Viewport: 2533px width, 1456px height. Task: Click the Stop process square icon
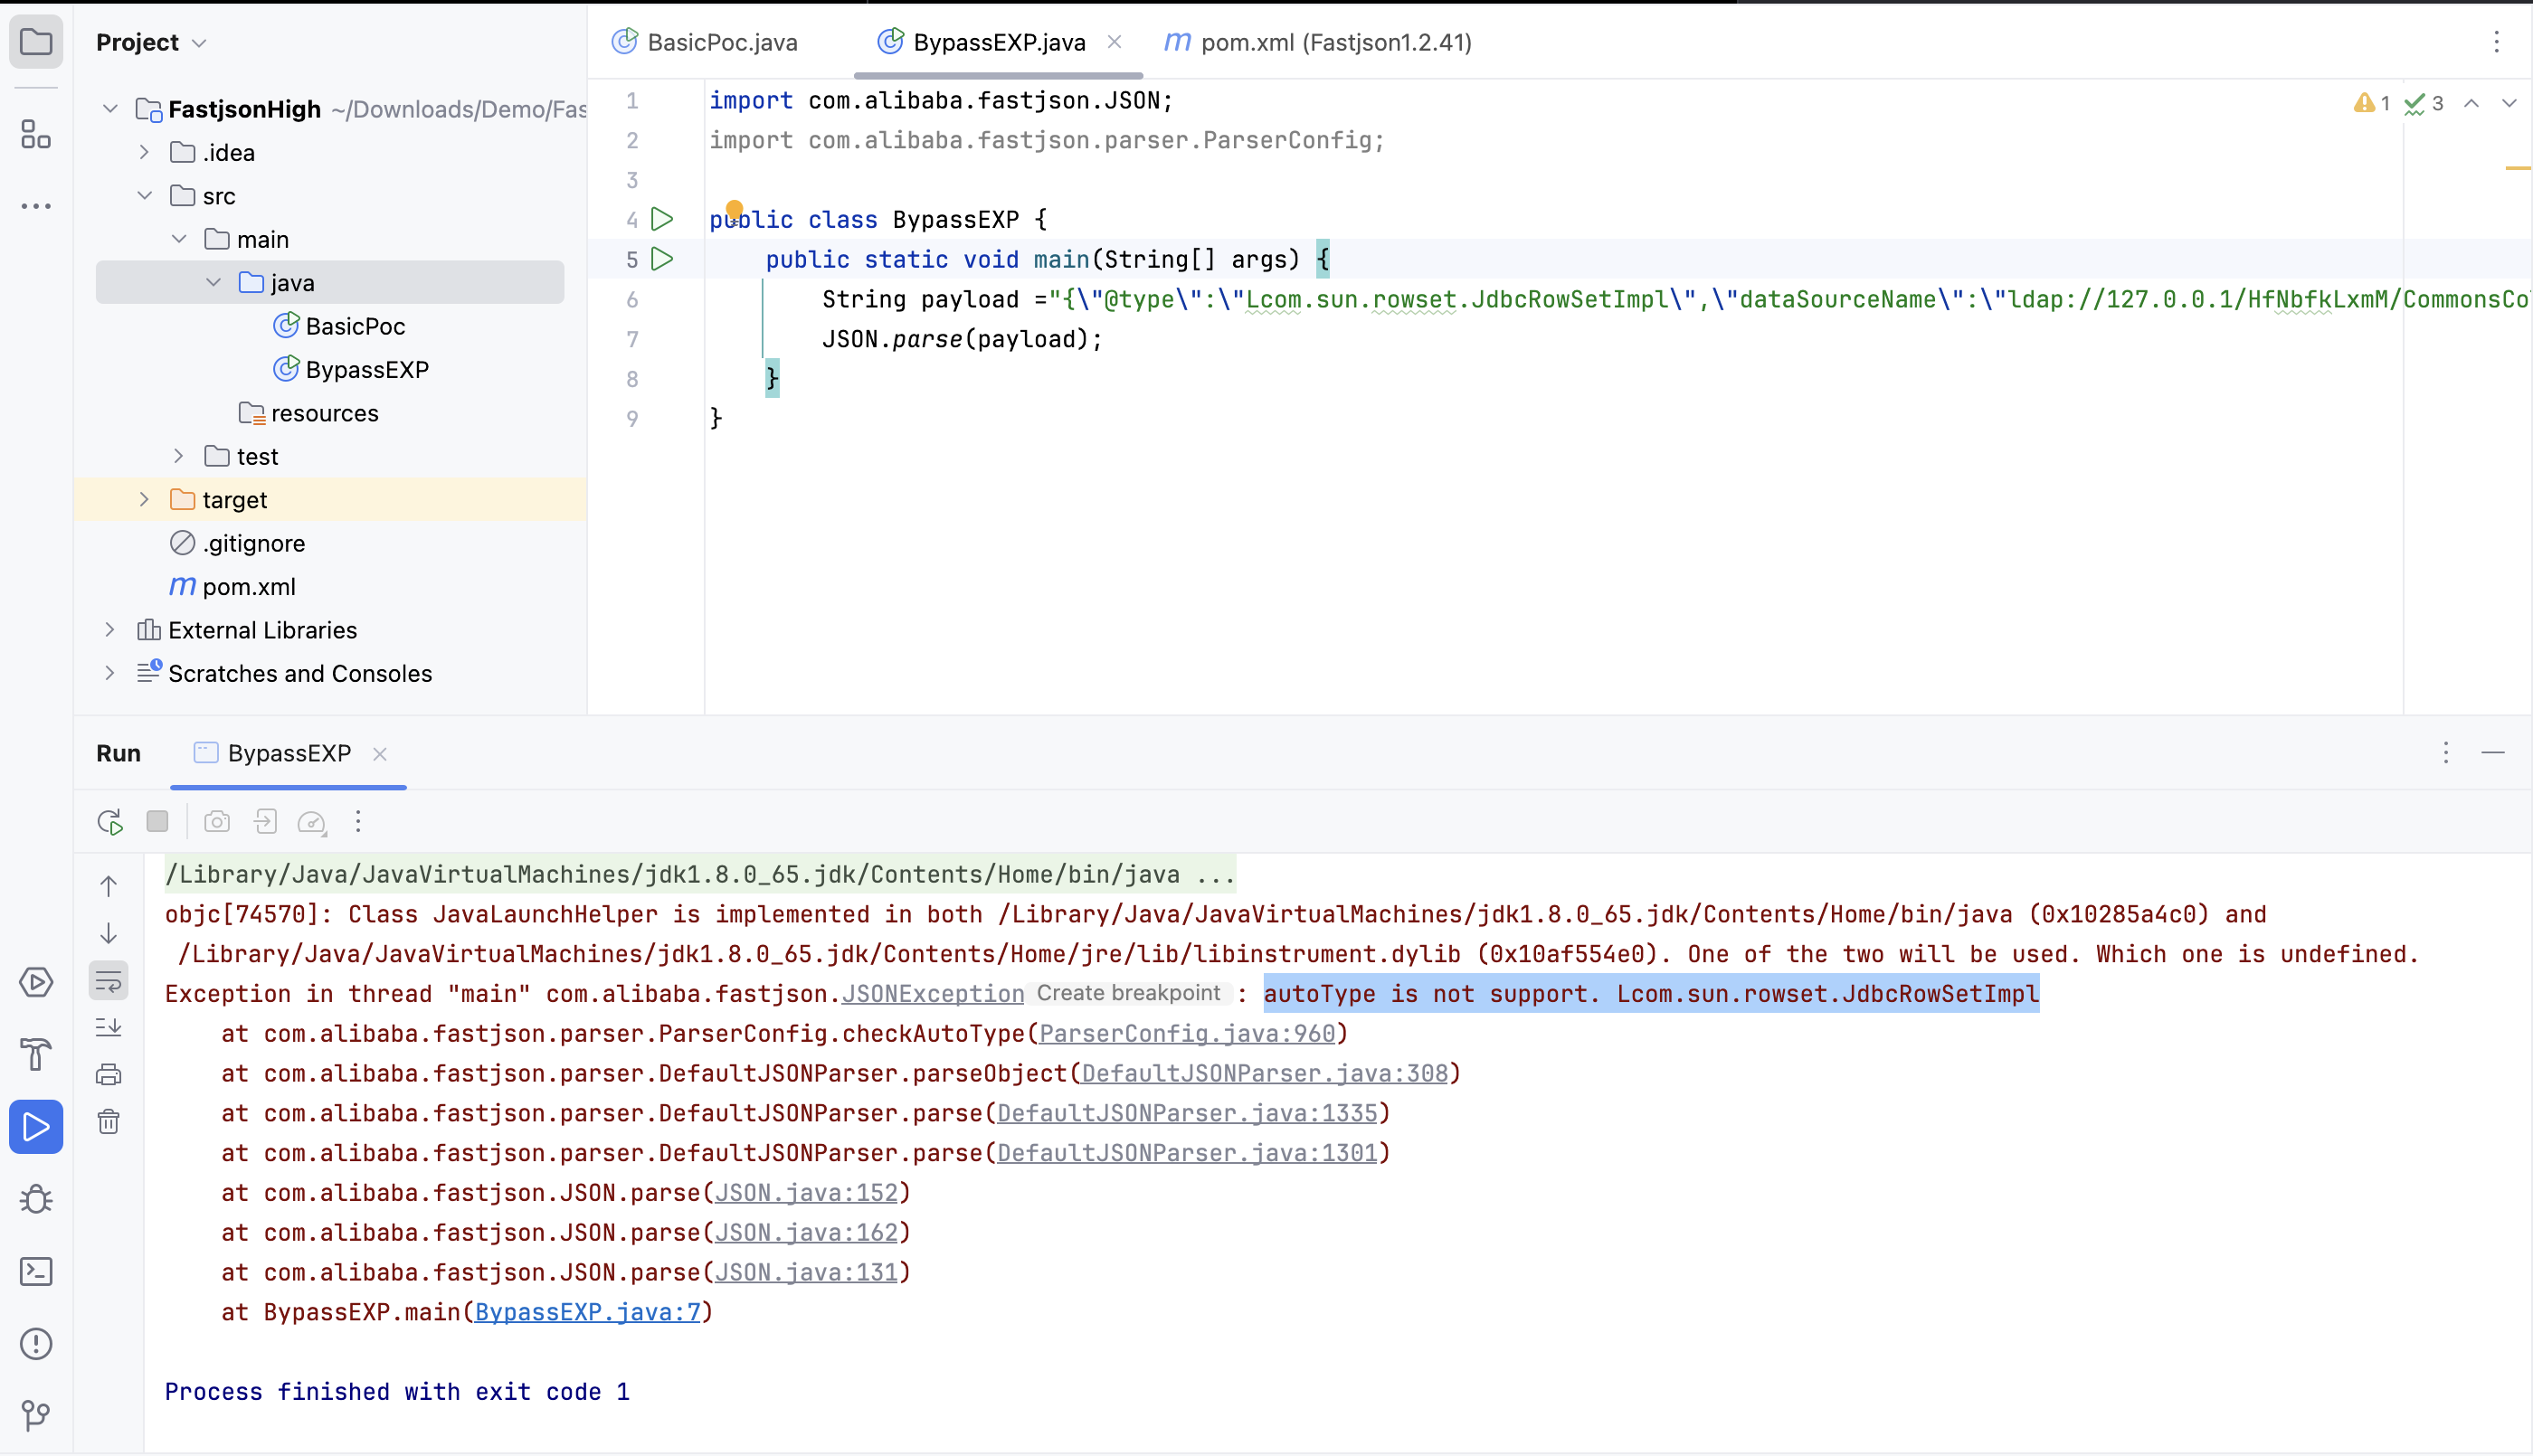pyautogui.click(x=157, y=822)
